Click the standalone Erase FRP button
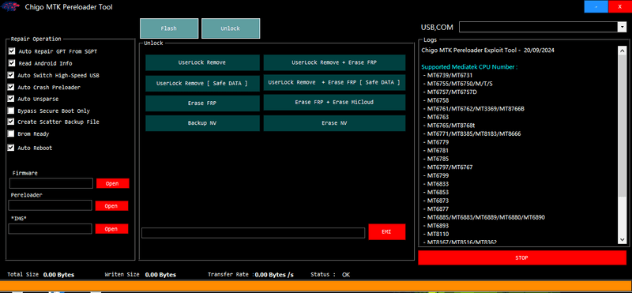Image resolution: width=632 pixels, height=293 pixels. [x=202, y=103]
